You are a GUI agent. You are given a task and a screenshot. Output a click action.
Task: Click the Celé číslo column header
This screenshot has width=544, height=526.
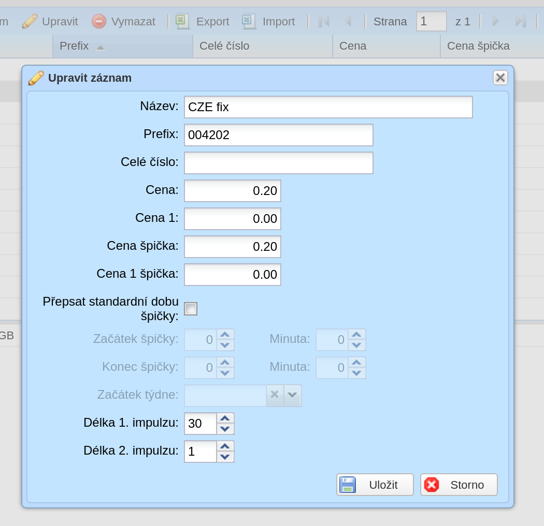pos(263,46)
